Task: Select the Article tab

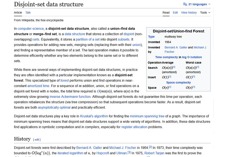Action: click(18, 13)
